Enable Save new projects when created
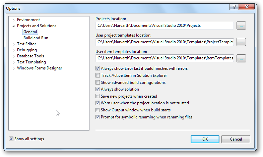263x157 pixels. (98, 96)
